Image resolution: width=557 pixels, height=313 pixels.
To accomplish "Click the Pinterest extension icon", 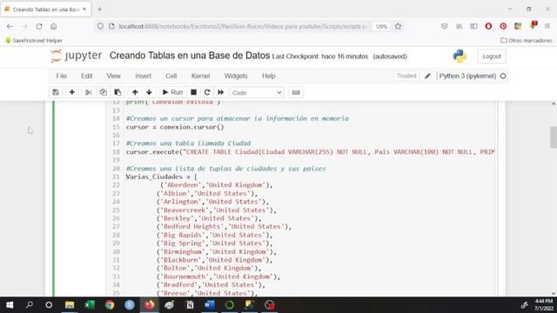I will (x=503, y=26).
